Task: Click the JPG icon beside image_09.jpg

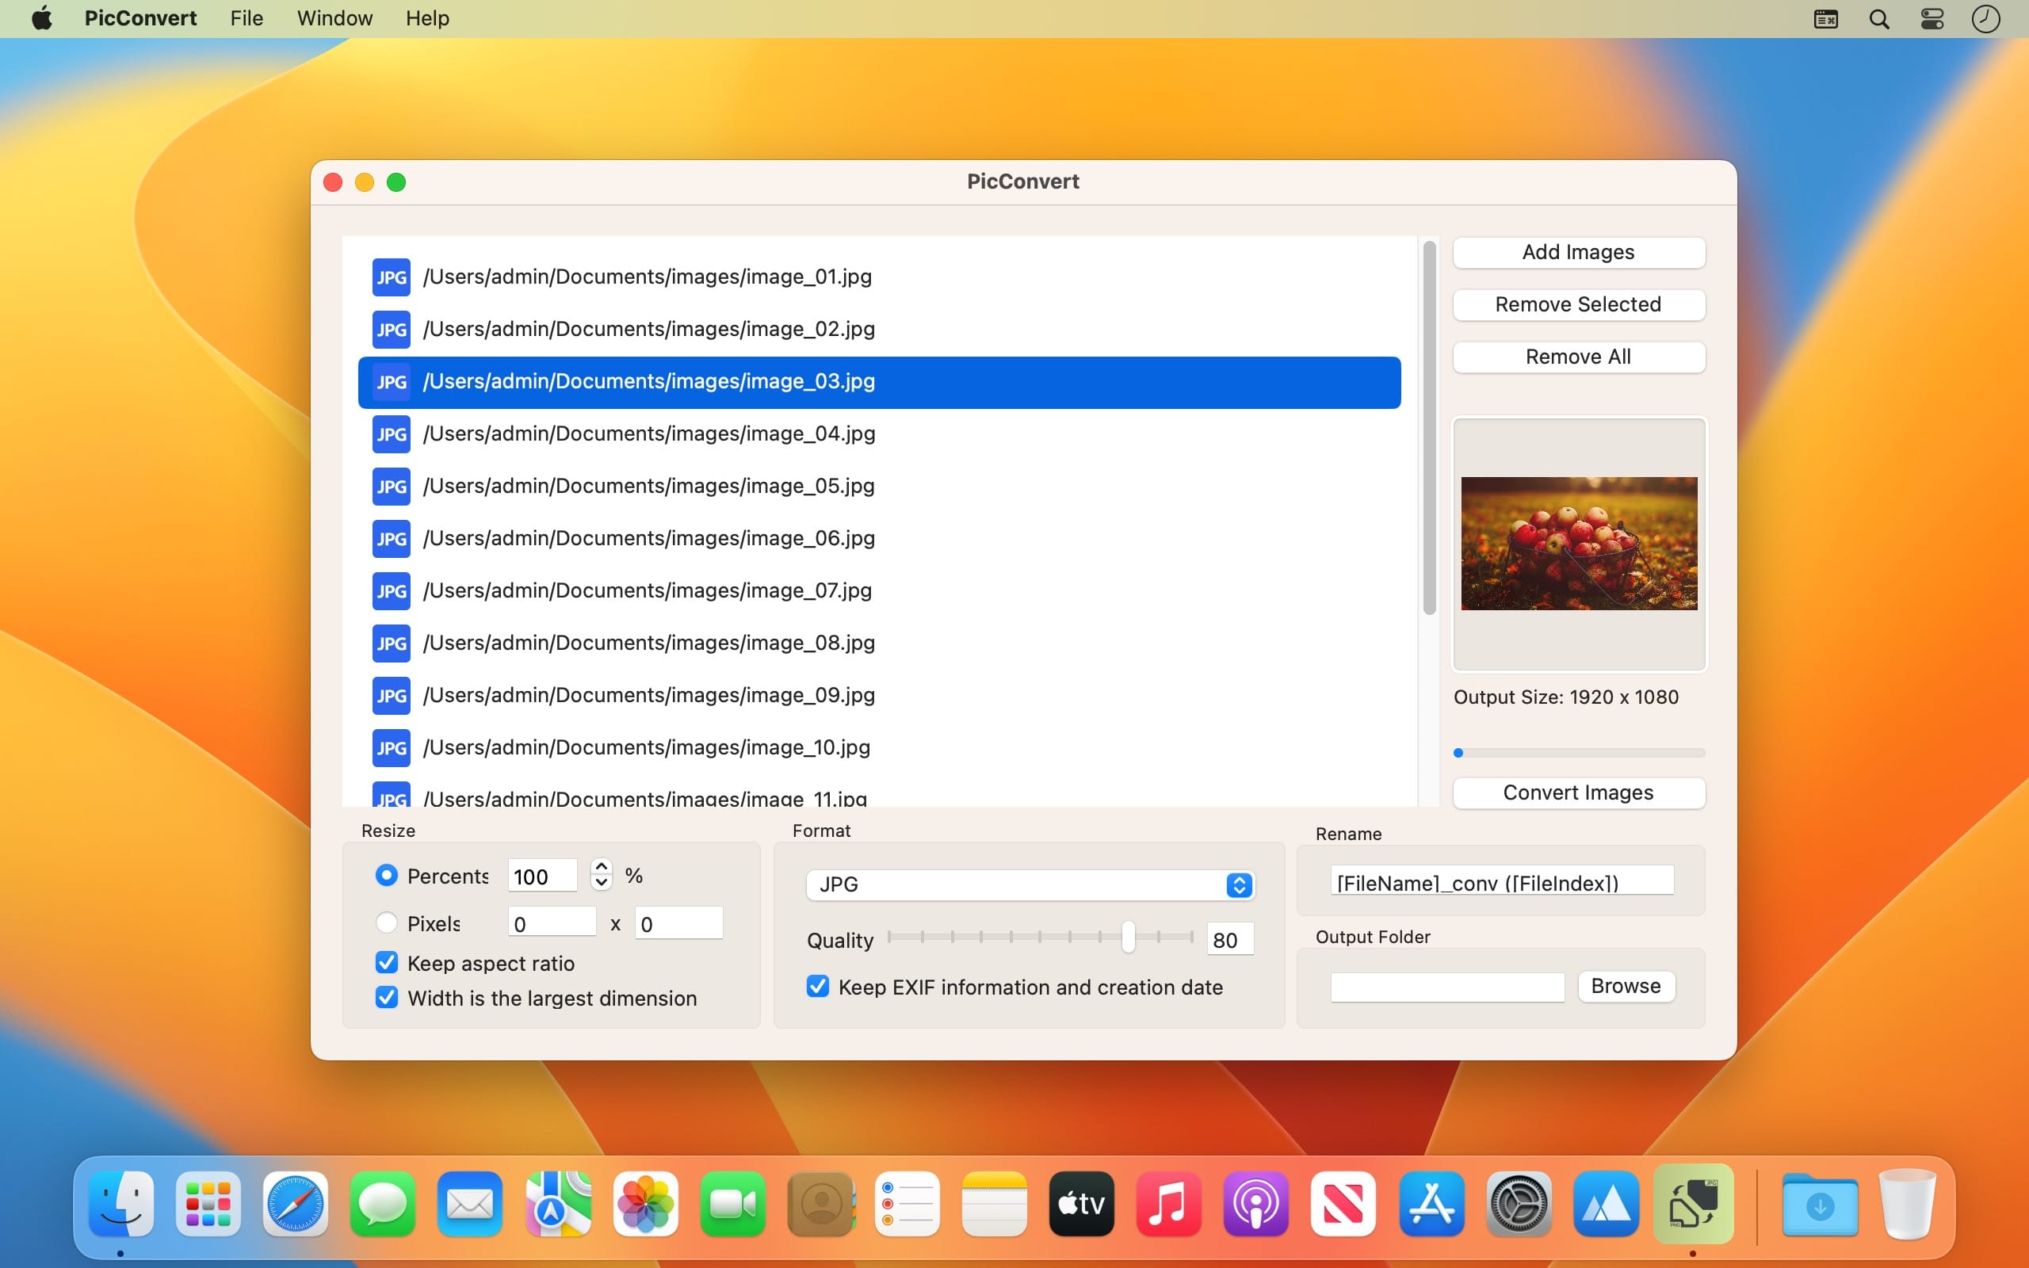Action: pos(391,695)
